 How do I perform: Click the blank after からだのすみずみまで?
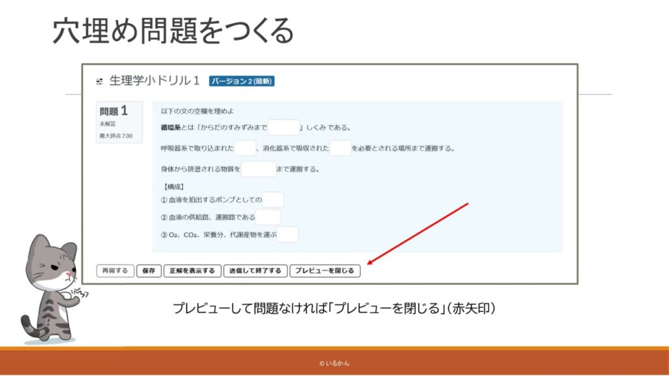[283, 127]
